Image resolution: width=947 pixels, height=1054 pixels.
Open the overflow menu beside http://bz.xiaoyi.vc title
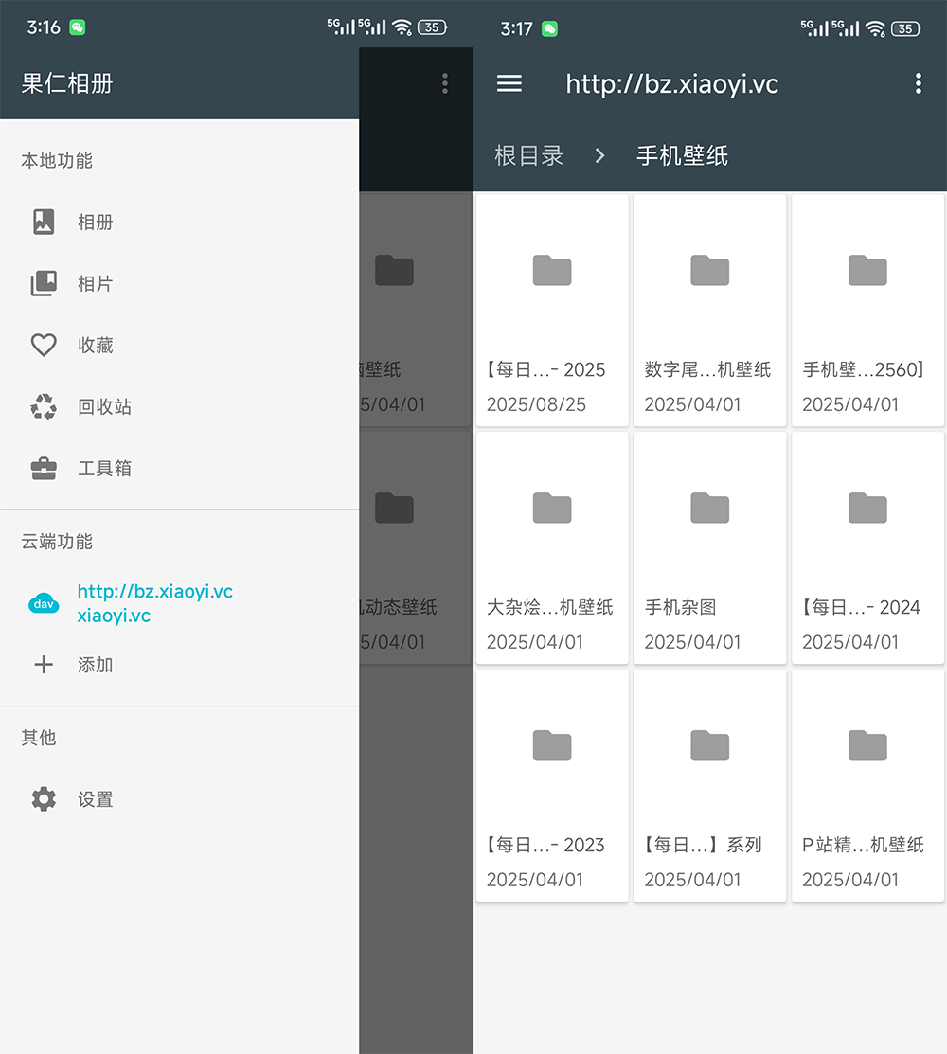click(918, 83)
